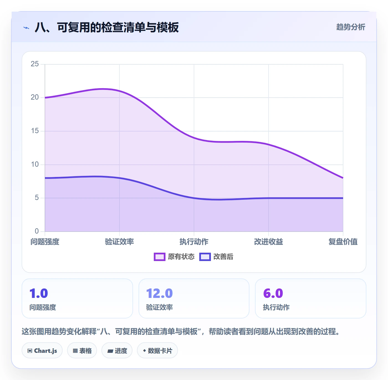Click the y-axis value 25

click(35, 64)
